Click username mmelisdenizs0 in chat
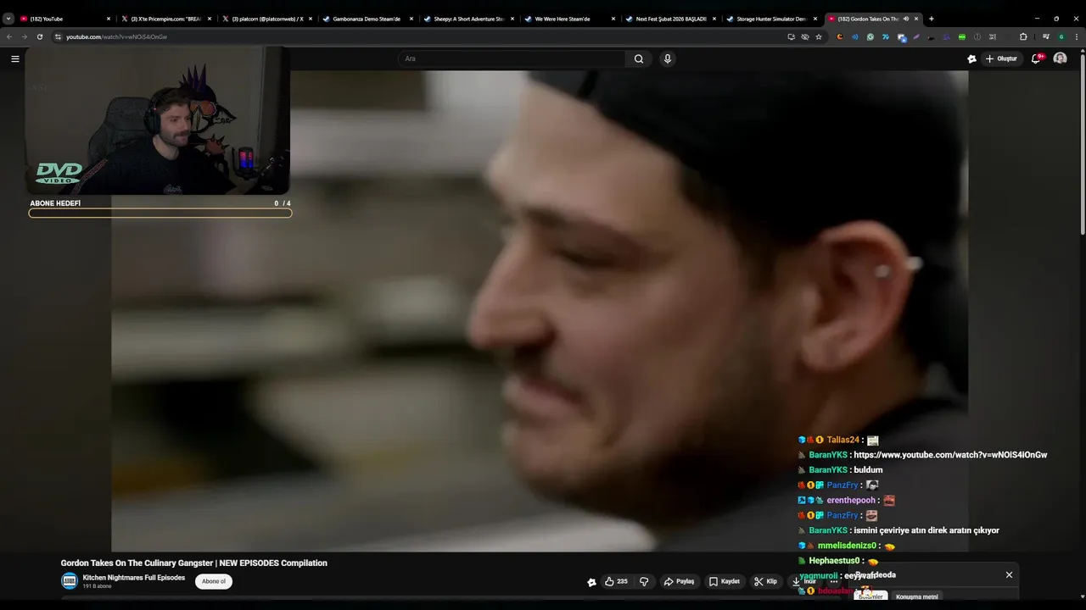The height and width of the screenshot is (610, 1086). point(847,546)
